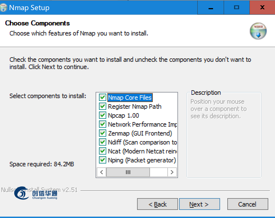Continue with the Next button
Image resolution: width=275 pixels, height=218 pixels.
click(199, 204)
